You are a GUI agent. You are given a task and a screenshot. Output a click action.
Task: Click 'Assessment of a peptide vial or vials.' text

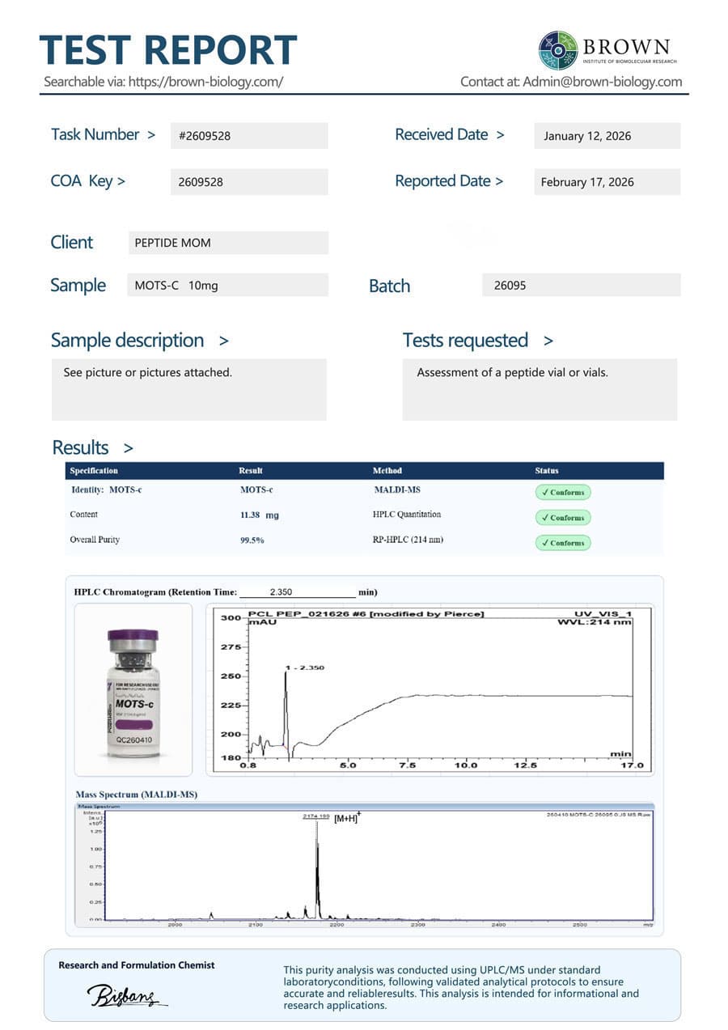[512, 373]
